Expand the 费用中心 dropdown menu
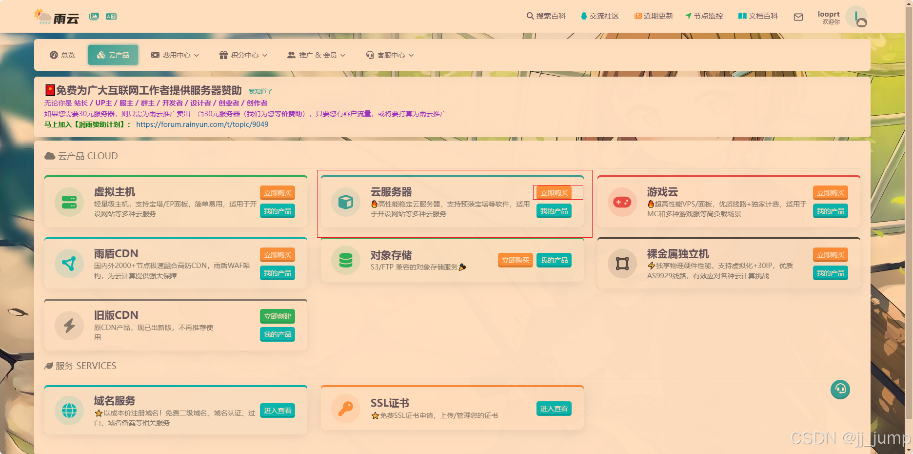 175,55
